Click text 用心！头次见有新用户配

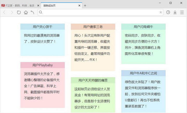(x=92, y=35)
